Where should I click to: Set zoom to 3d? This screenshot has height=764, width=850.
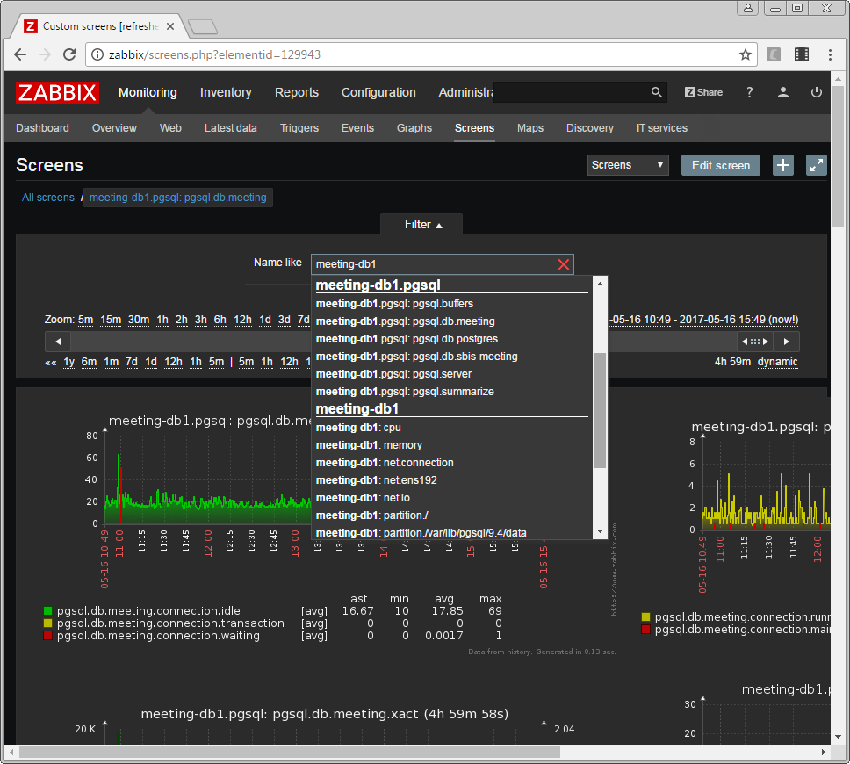(284, 320)
